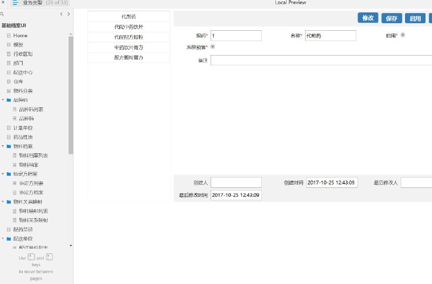The width and height of the screenshot is (432, 284).
Task: Open the hamburger menu beside 业务类型 title
Action: 16,3
